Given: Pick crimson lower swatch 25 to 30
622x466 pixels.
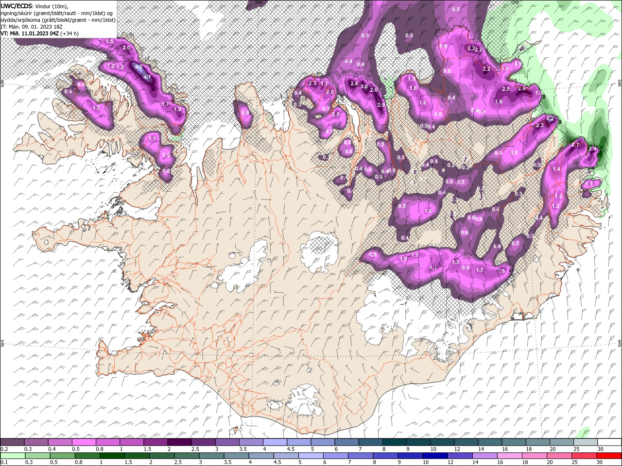Looking at the screenshot, I should (585, 456).
